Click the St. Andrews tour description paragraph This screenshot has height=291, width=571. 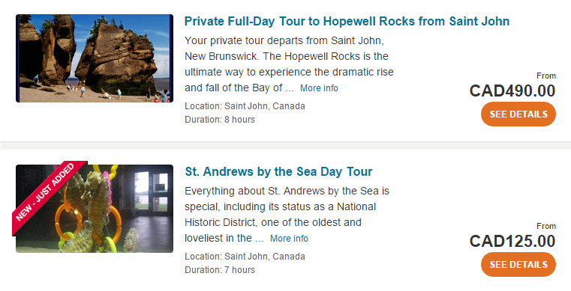[x=287, y=215]
